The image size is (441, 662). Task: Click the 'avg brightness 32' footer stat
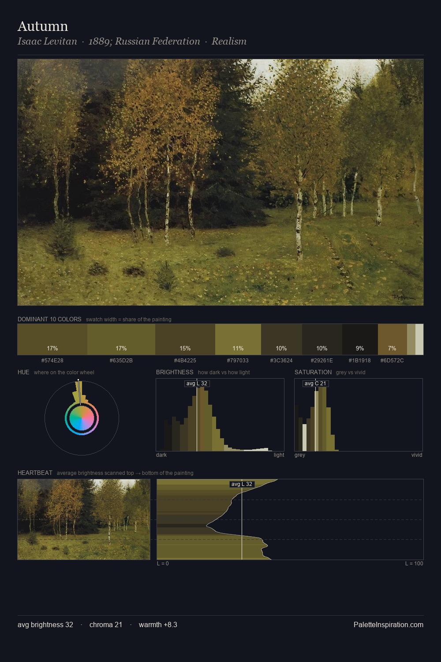[45, 624]
